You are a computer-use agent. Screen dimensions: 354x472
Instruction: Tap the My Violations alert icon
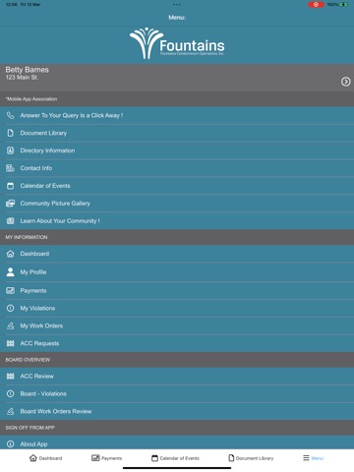click(x=11, y=308)
